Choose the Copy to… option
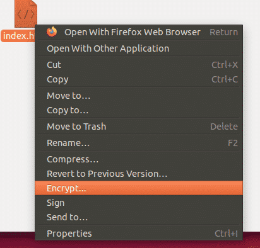 pos(139,110)
